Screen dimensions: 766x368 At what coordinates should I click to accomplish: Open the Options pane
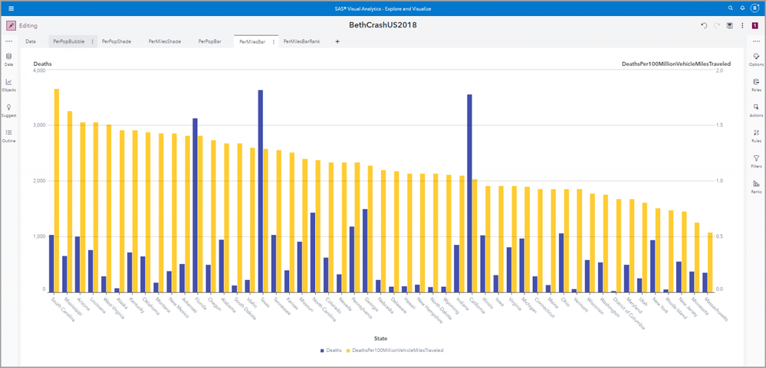pos(756,60)
